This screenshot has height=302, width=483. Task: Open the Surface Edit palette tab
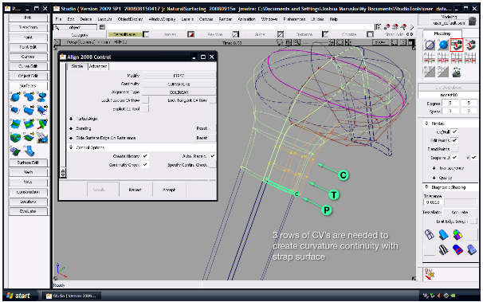pos(28,163)
